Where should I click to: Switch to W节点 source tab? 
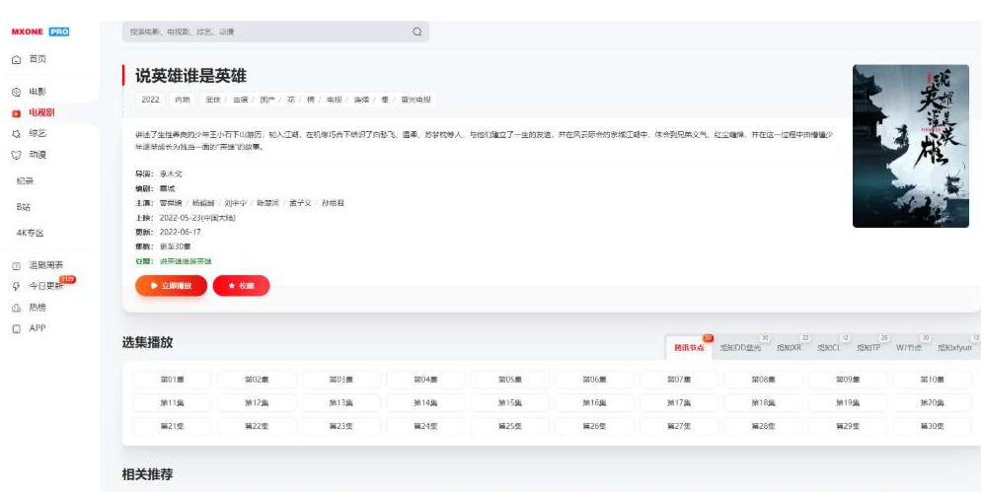909,348
